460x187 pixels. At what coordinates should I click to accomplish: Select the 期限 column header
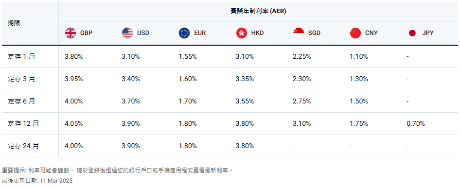point(14,23)
